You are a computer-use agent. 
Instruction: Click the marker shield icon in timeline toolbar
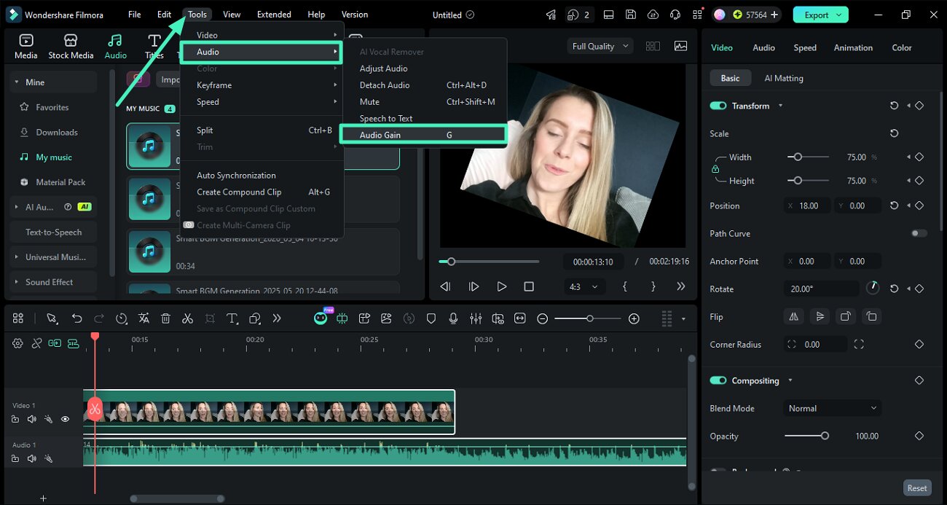pos(431,318)
